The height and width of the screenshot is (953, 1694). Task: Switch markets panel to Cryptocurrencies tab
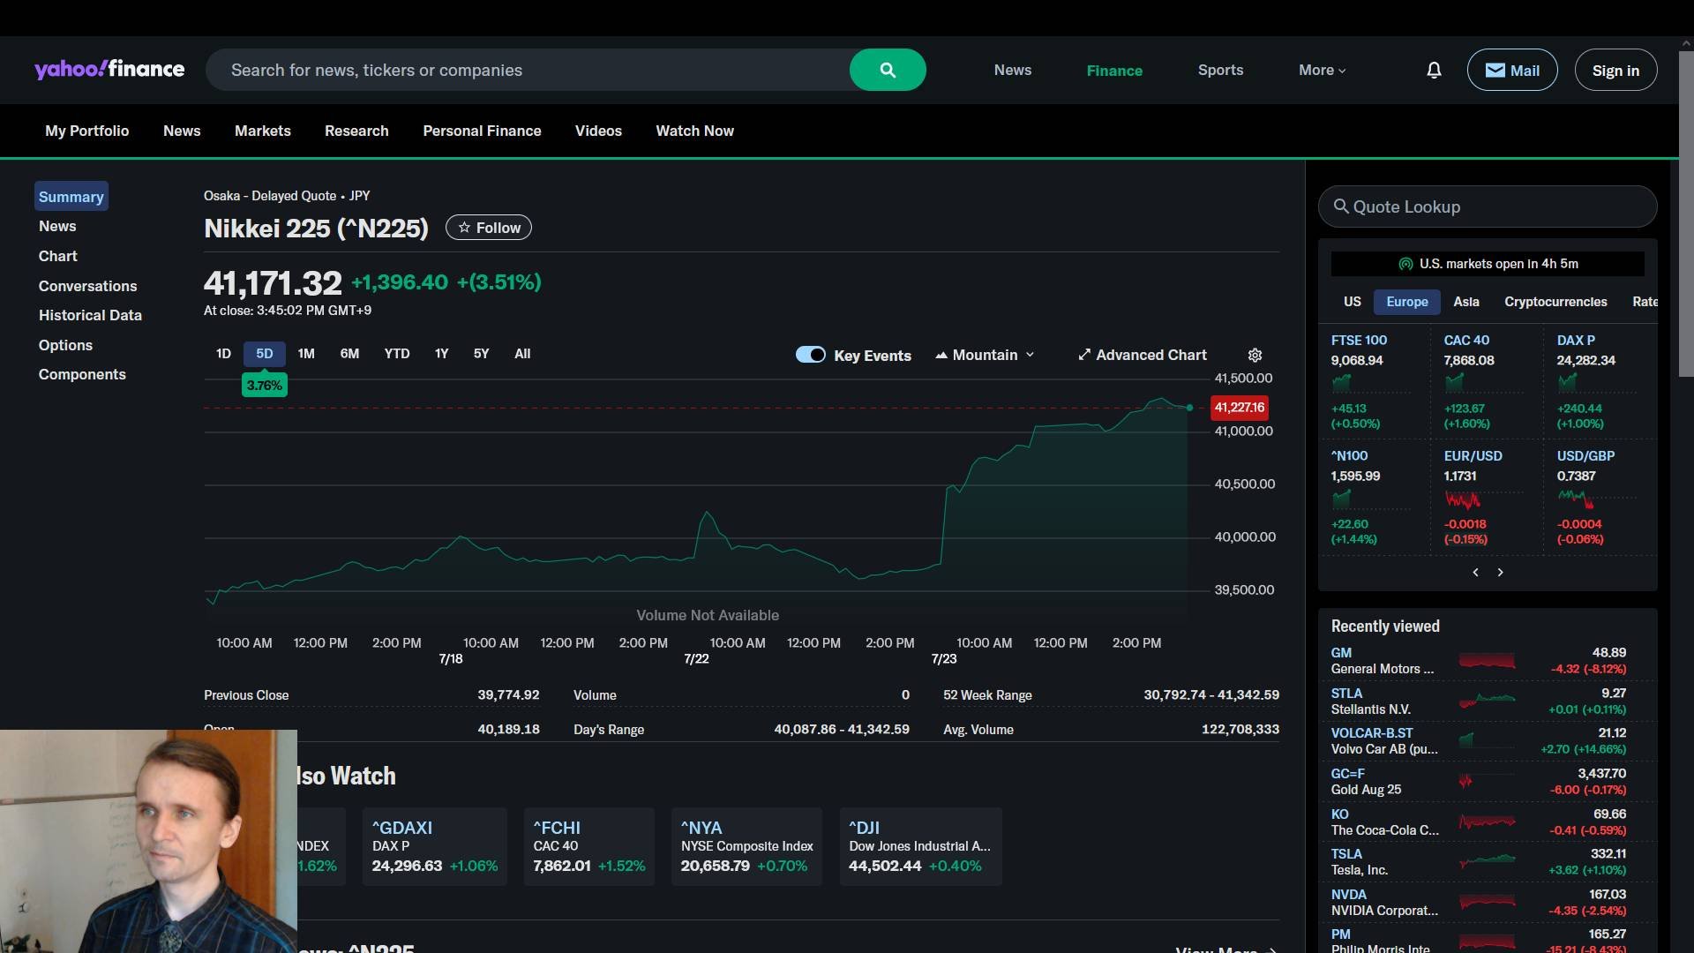coord(1555,302)
